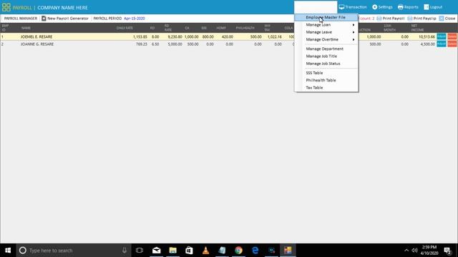Open Employee Master File menu entry

point(326,17)
